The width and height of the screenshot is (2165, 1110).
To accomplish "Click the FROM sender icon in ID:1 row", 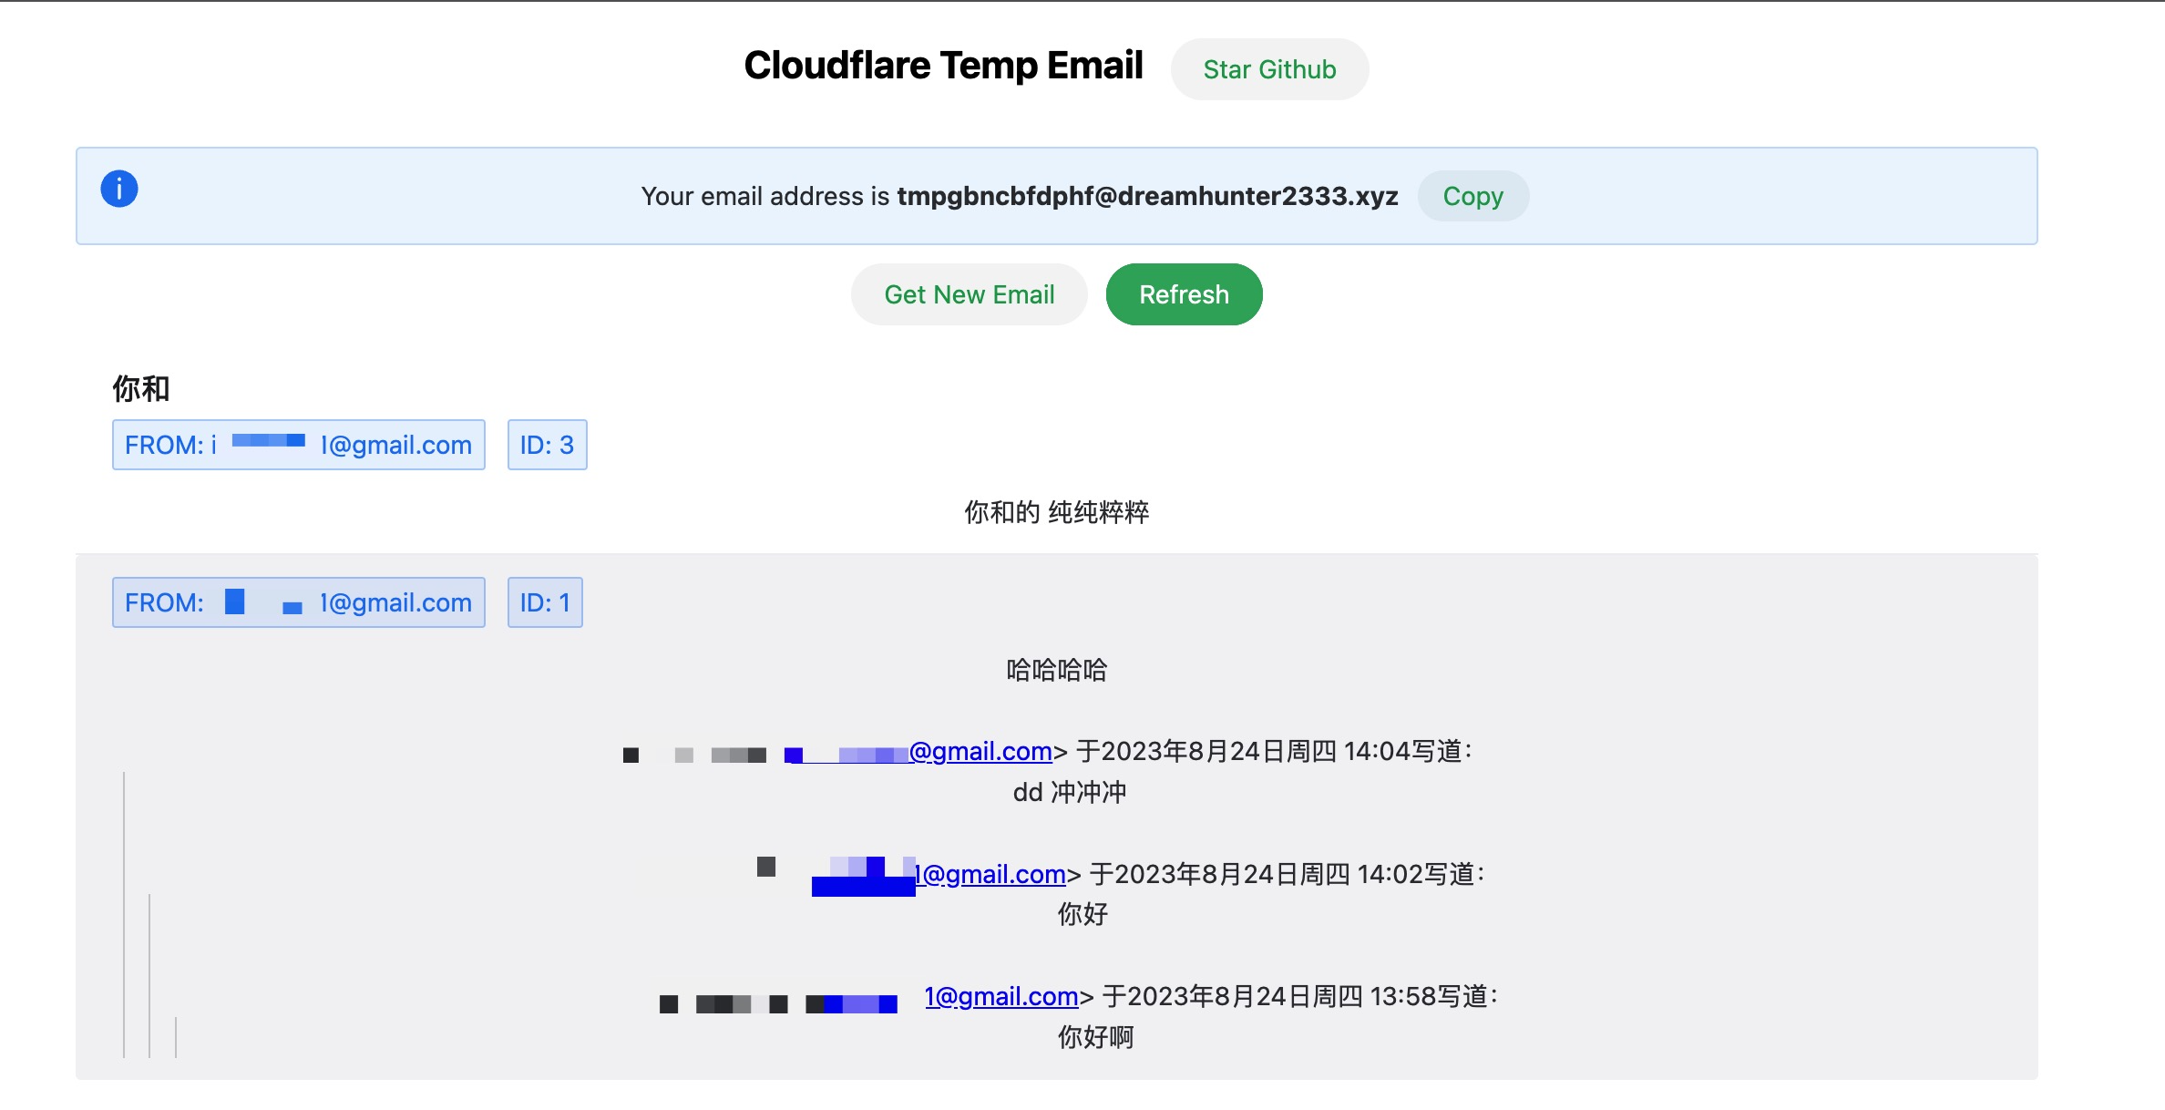I will 232,601.
